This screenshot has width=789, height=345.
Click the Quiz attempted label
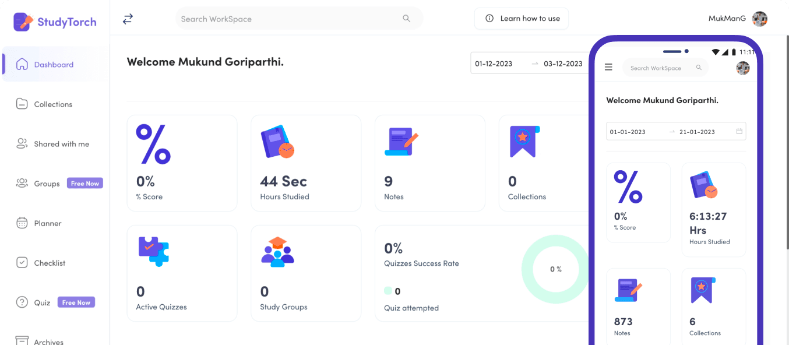point(411,308)
